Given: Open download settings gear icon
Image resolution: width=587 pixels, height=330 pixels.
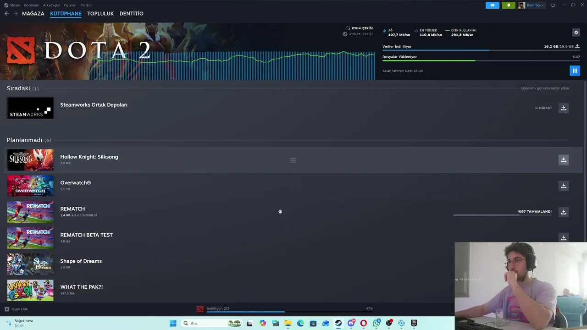Looking at the screenshot, I should (x=576, y=32).
